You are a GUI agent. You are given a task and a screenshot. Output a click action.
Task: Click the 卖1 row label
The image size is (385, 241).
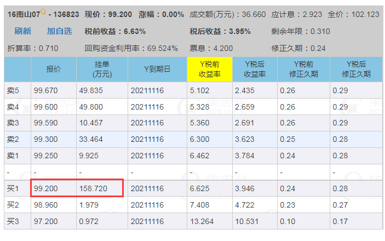13,156
